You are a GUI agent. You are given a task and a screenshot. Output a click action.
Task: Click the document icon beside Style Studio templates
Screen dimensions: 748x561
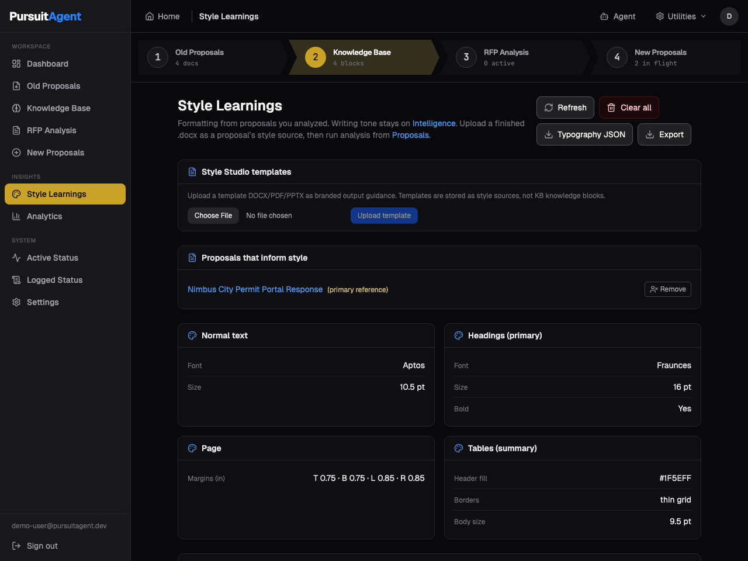192,172
